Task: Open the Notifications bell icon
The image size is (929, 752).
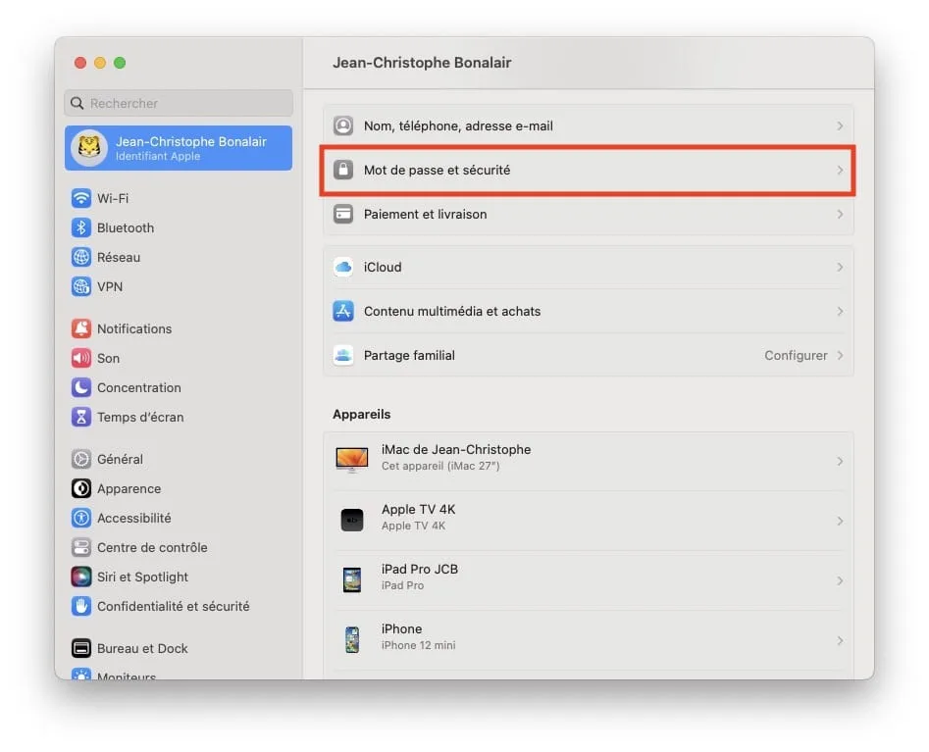Action: click(81, 328)
